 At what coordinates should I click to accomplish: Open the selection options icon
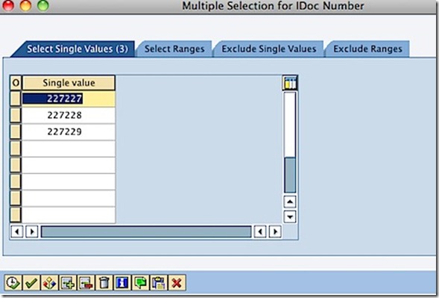(x=49, y=282)
